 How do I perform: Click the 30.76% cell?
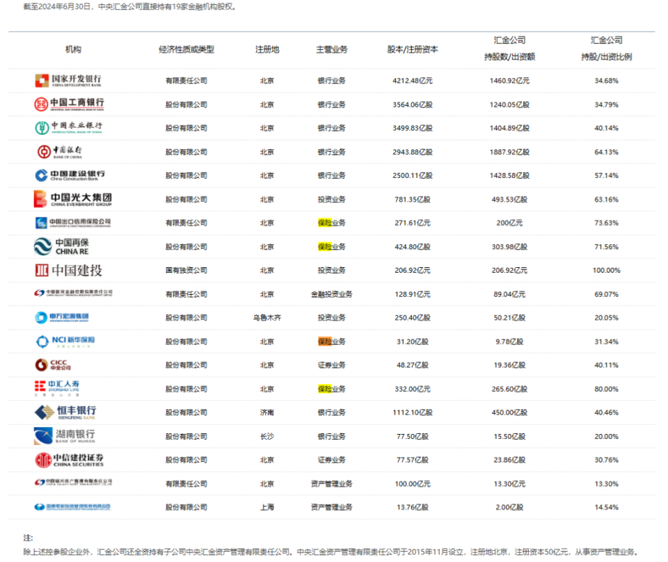click(607, 460)
